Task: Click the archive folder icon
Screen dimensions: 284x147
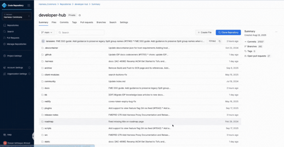Action: [x=43, y=68]
